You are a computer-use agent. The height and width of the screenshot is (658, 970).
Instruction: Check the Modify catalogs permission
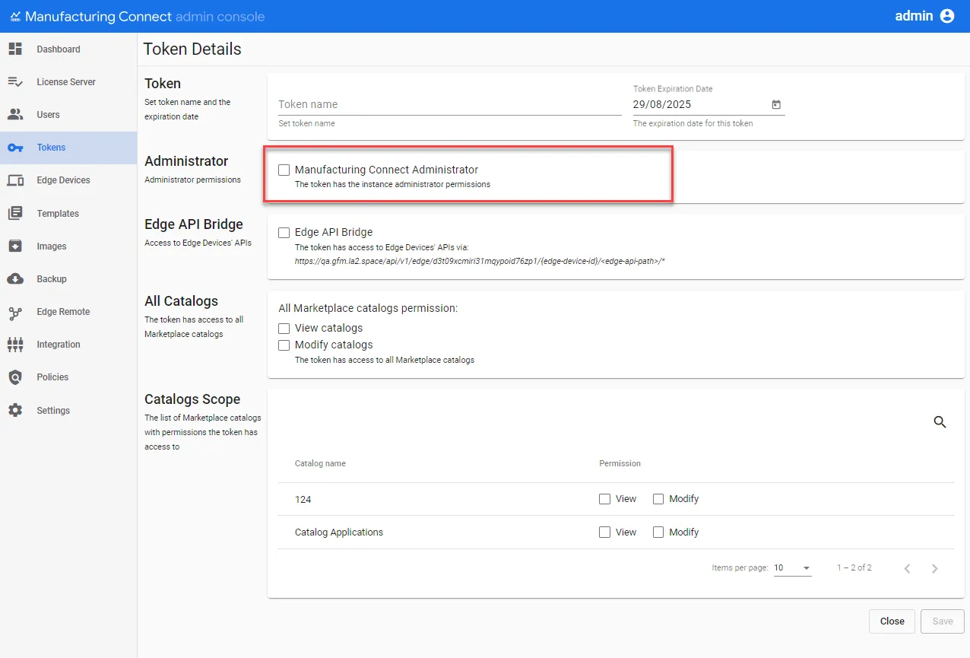(284, 345)
